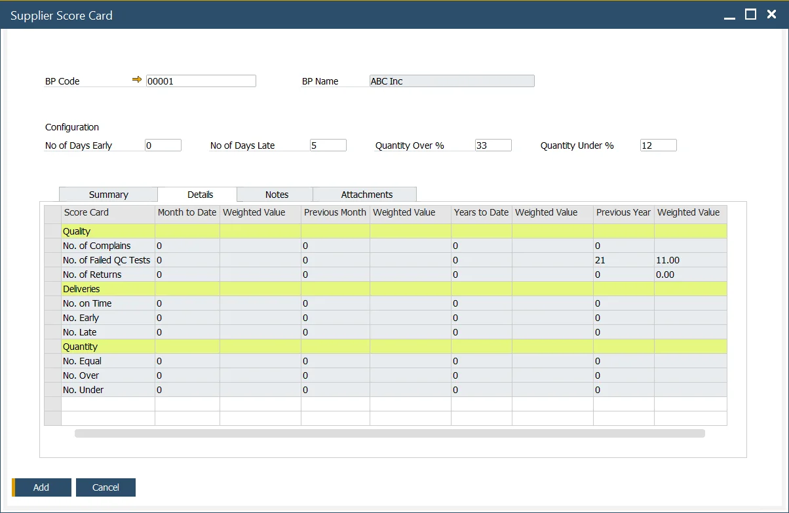Click the orange link arrow beside BP Code
The image size is (789, 513).
(x=137, y=79)
